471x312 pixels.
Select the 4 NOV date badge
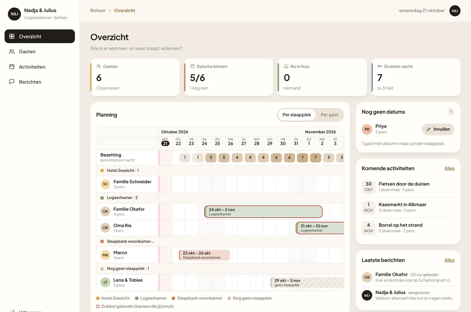pyautogui.click(x=369, y=228)
